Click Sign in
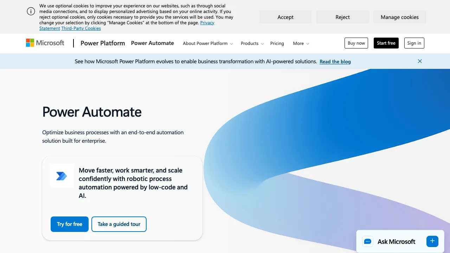 pyautogui.click(x=414, y=43)
